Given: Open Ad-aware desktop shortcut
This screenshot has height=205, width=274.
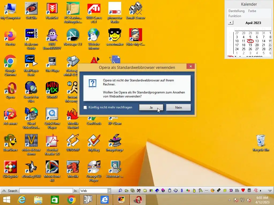Looking at the screenshot, I should (x=10, y=116).
